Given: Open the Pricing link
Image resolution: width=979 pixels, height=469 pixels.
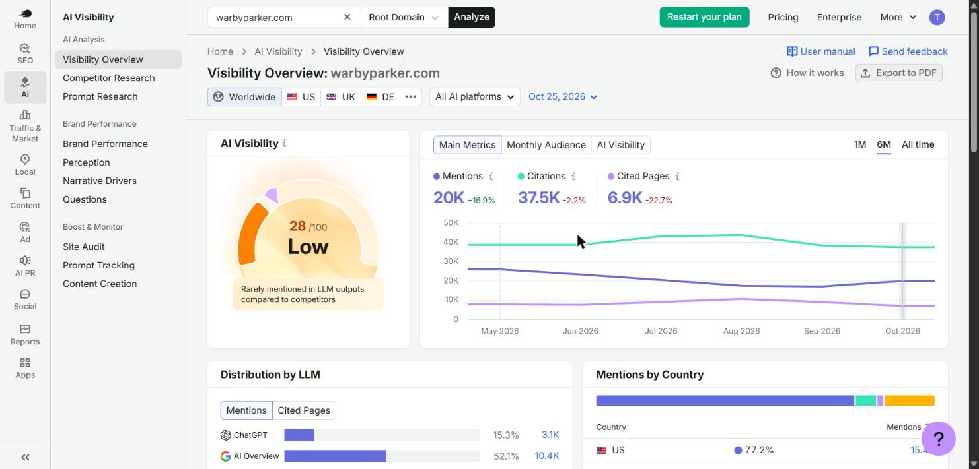Looking at the screenshot, I should pyautogui.click(x=783, y=17).
